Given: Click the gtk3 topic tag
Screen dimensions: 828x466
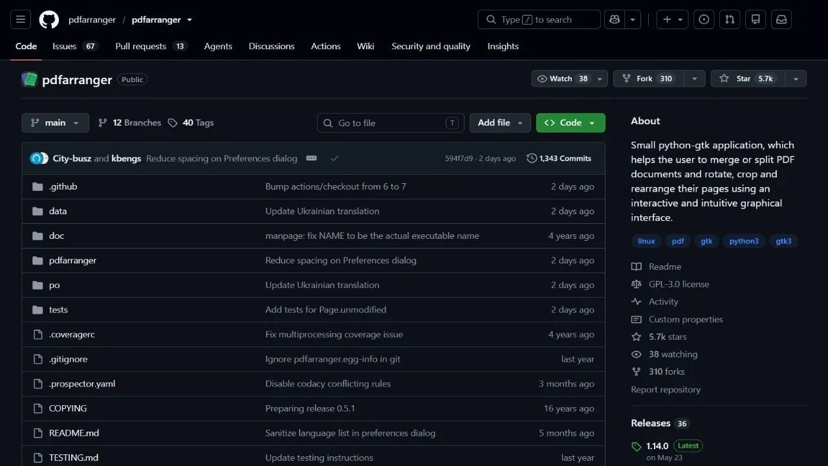Looking at the screenshot, I should [783, 241].
